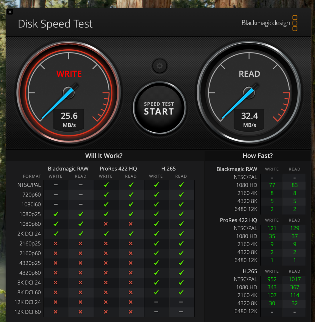The image size is (315, 322).
Task: Click the red WRITE label on the left gauge
Action: coord(69,74)
